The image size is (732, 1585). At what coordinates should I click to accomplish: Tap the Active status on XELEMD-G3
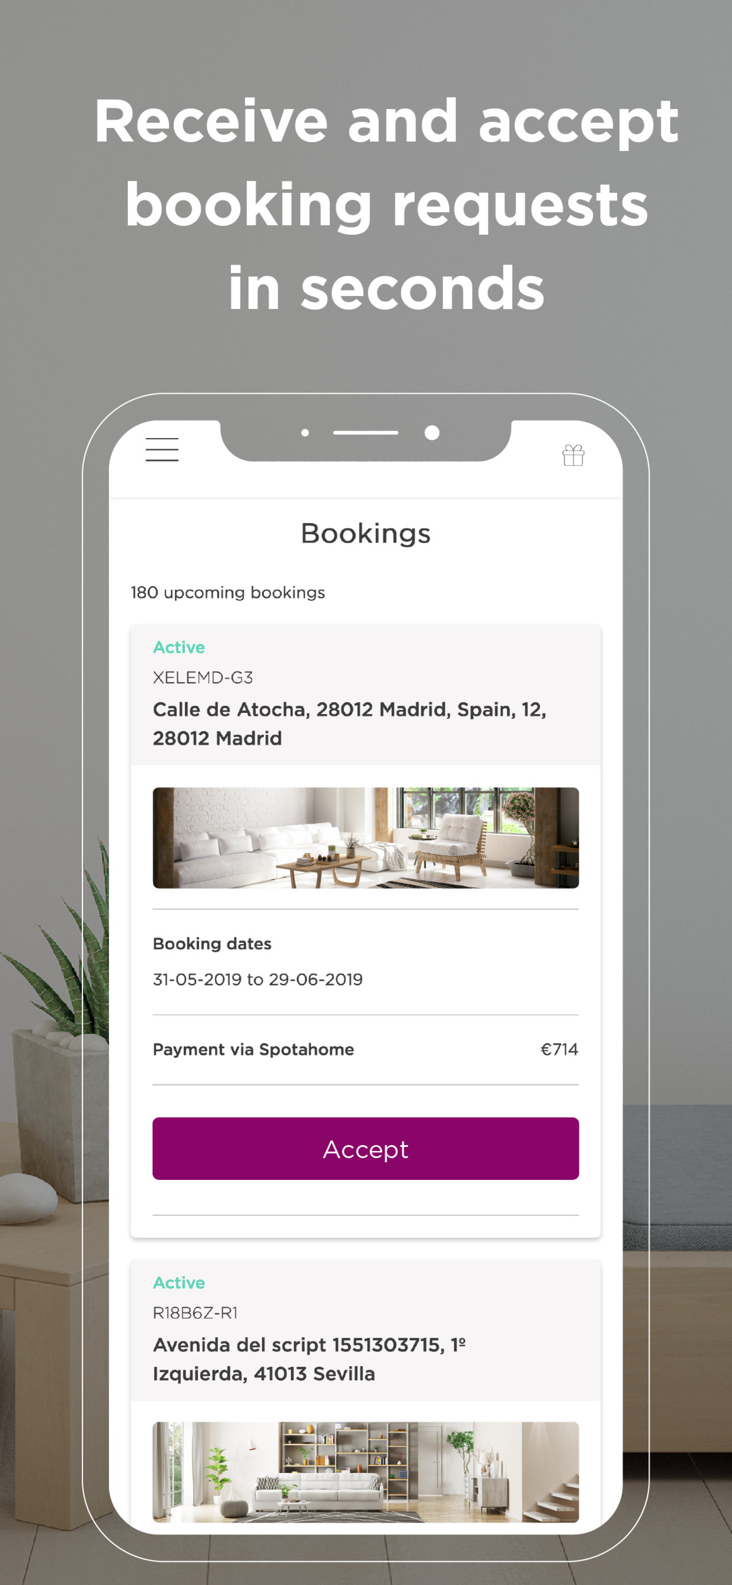tap(179, 647)
